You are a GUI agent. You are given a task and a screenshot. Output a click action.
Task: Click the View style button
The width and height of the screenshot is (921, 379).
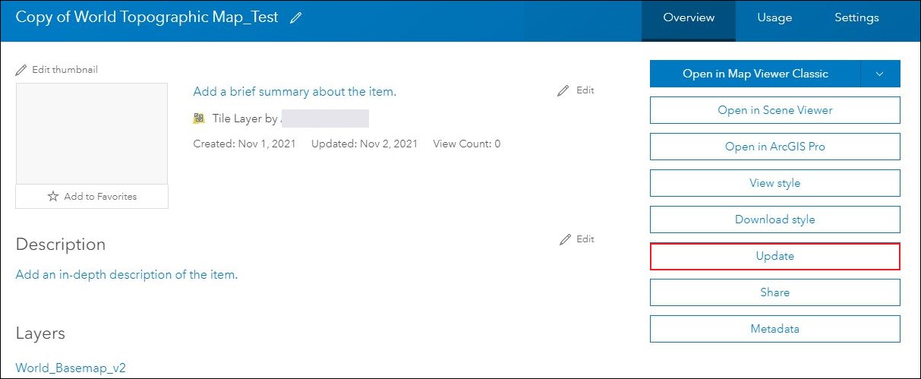775,183
